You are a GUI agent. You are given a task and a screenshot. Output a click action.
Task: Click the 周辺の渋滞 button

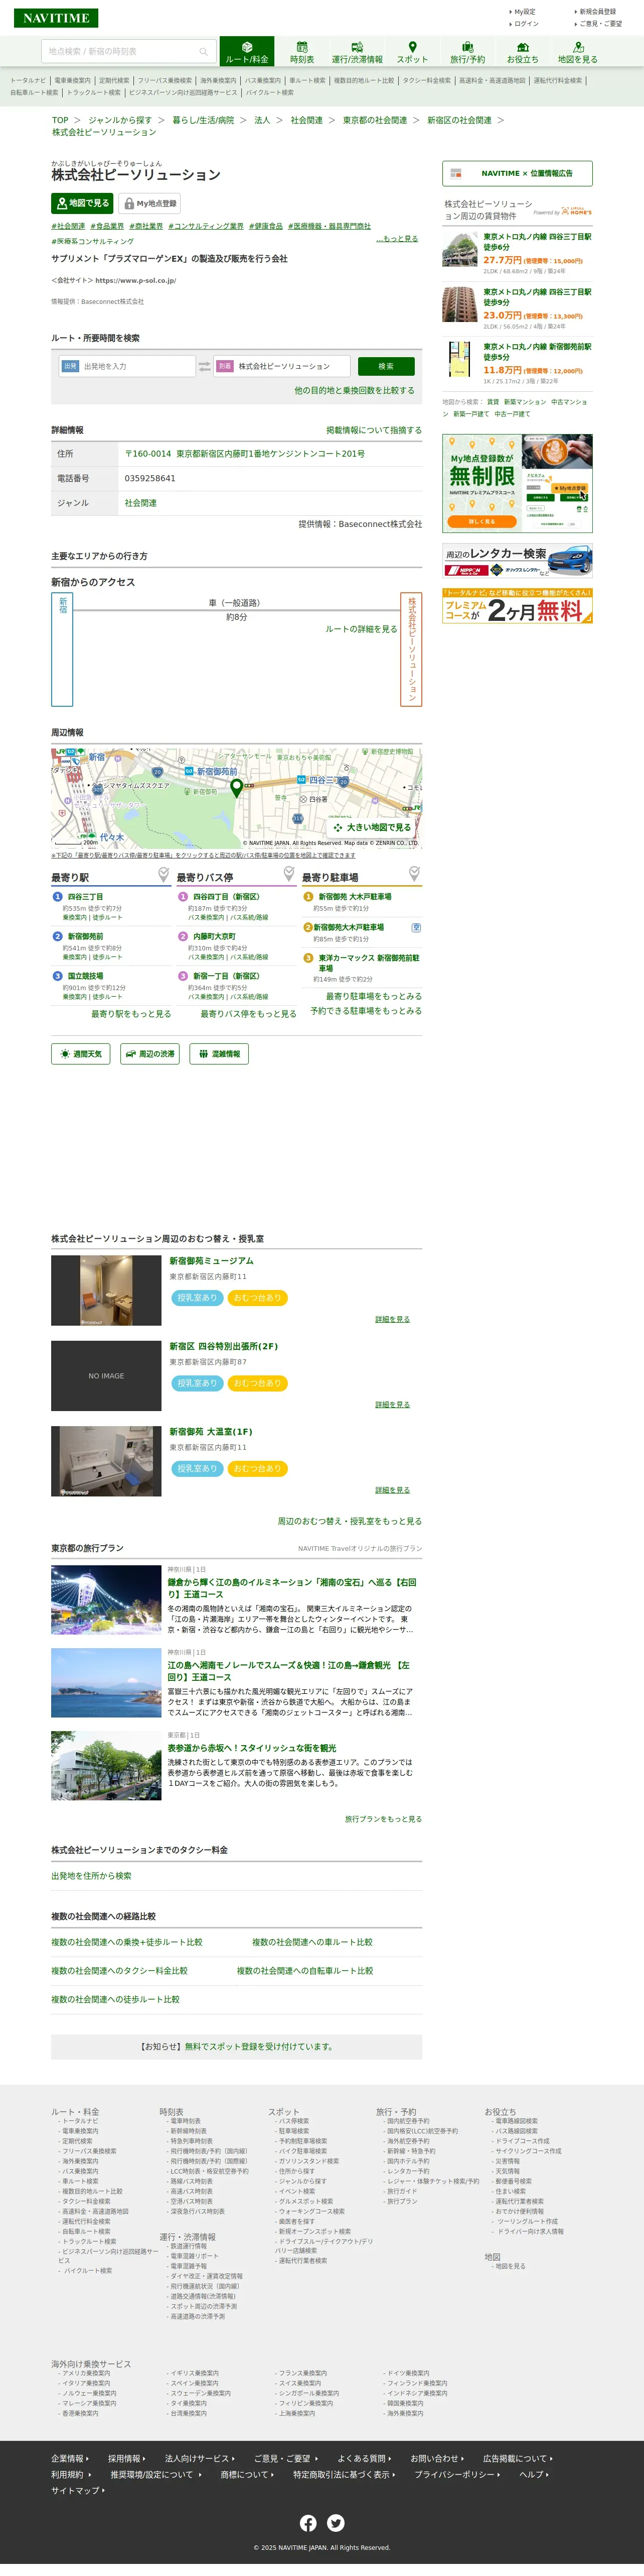(x=150, y=1054)
